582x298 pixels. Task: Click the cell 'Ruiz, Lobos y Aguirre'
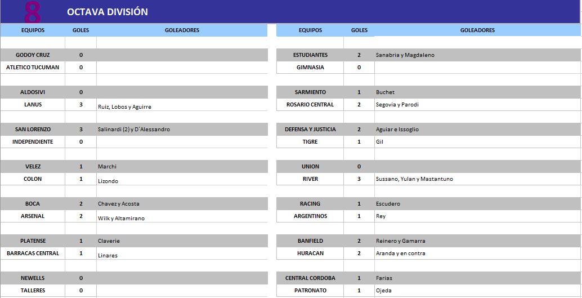182,105
